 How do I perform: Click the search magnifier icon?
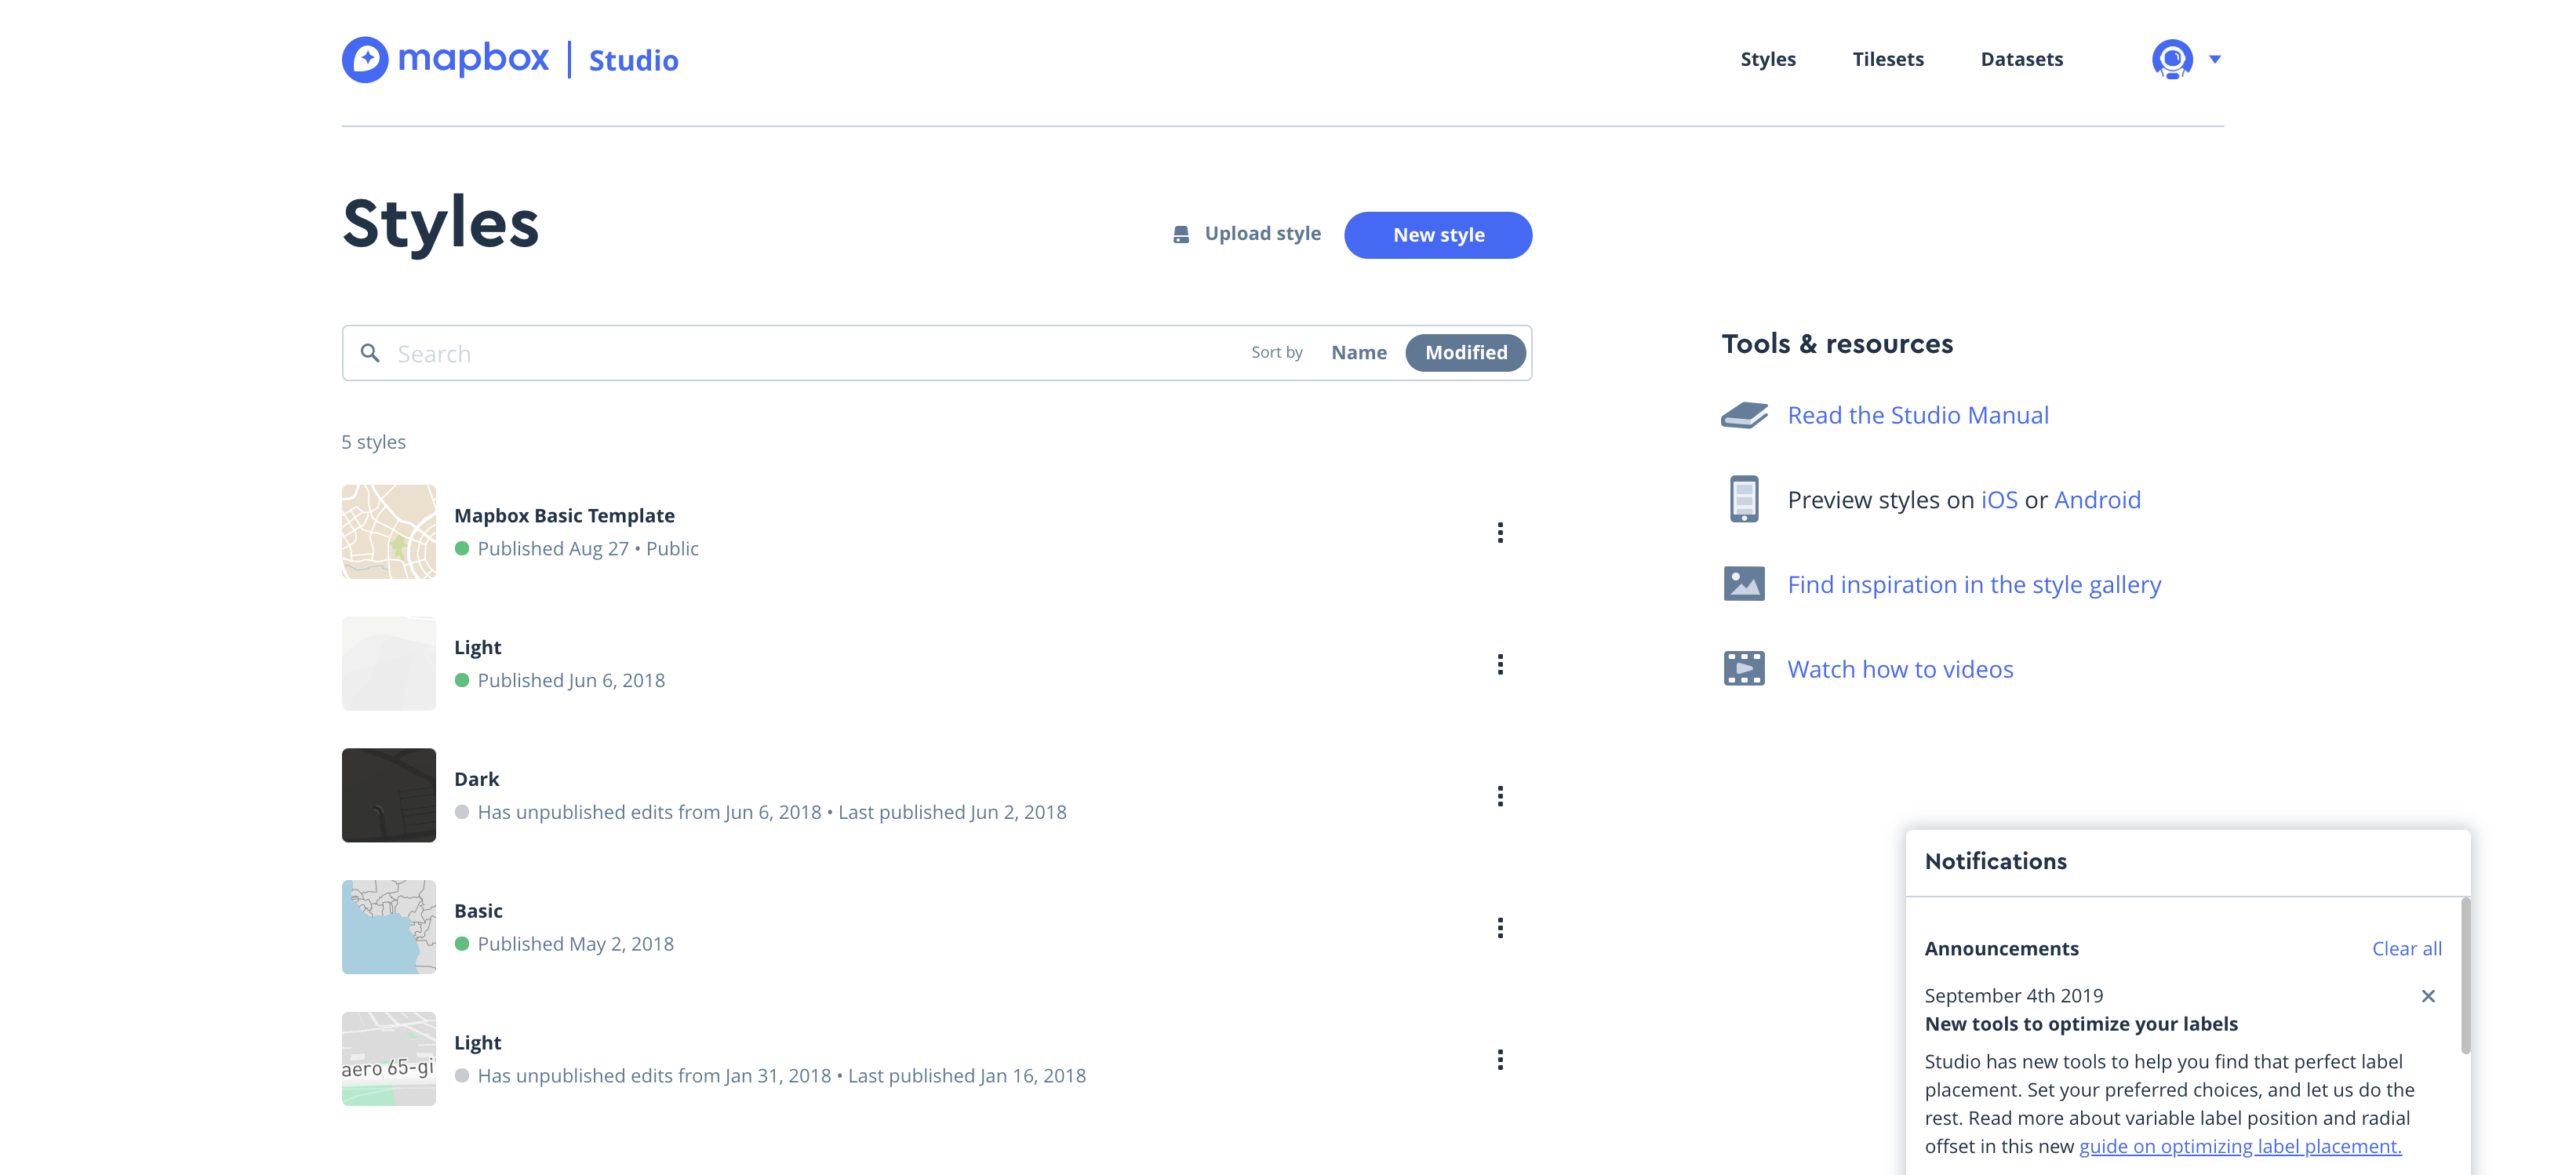tap(370, 353)
